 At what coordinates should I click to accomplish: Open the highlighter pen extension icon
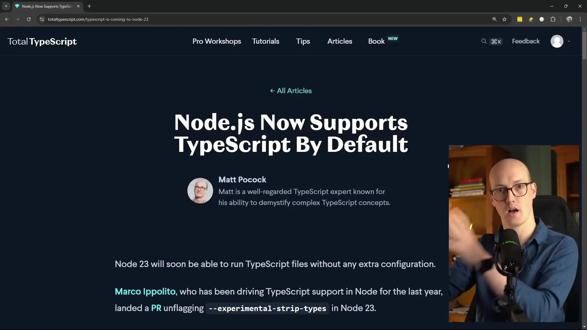pos(531,19)
